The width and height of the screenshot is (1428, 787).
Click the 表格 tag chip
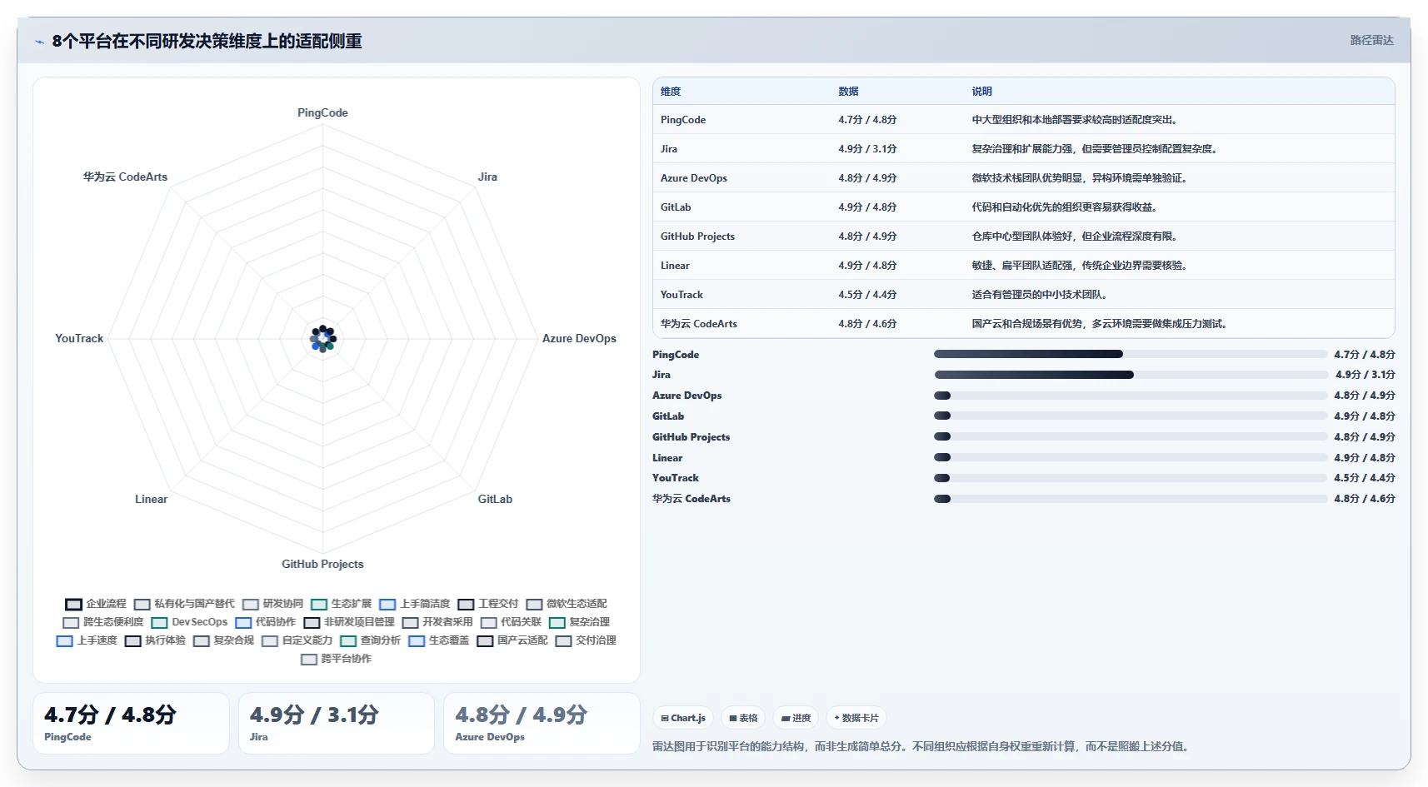coord(743,718)
